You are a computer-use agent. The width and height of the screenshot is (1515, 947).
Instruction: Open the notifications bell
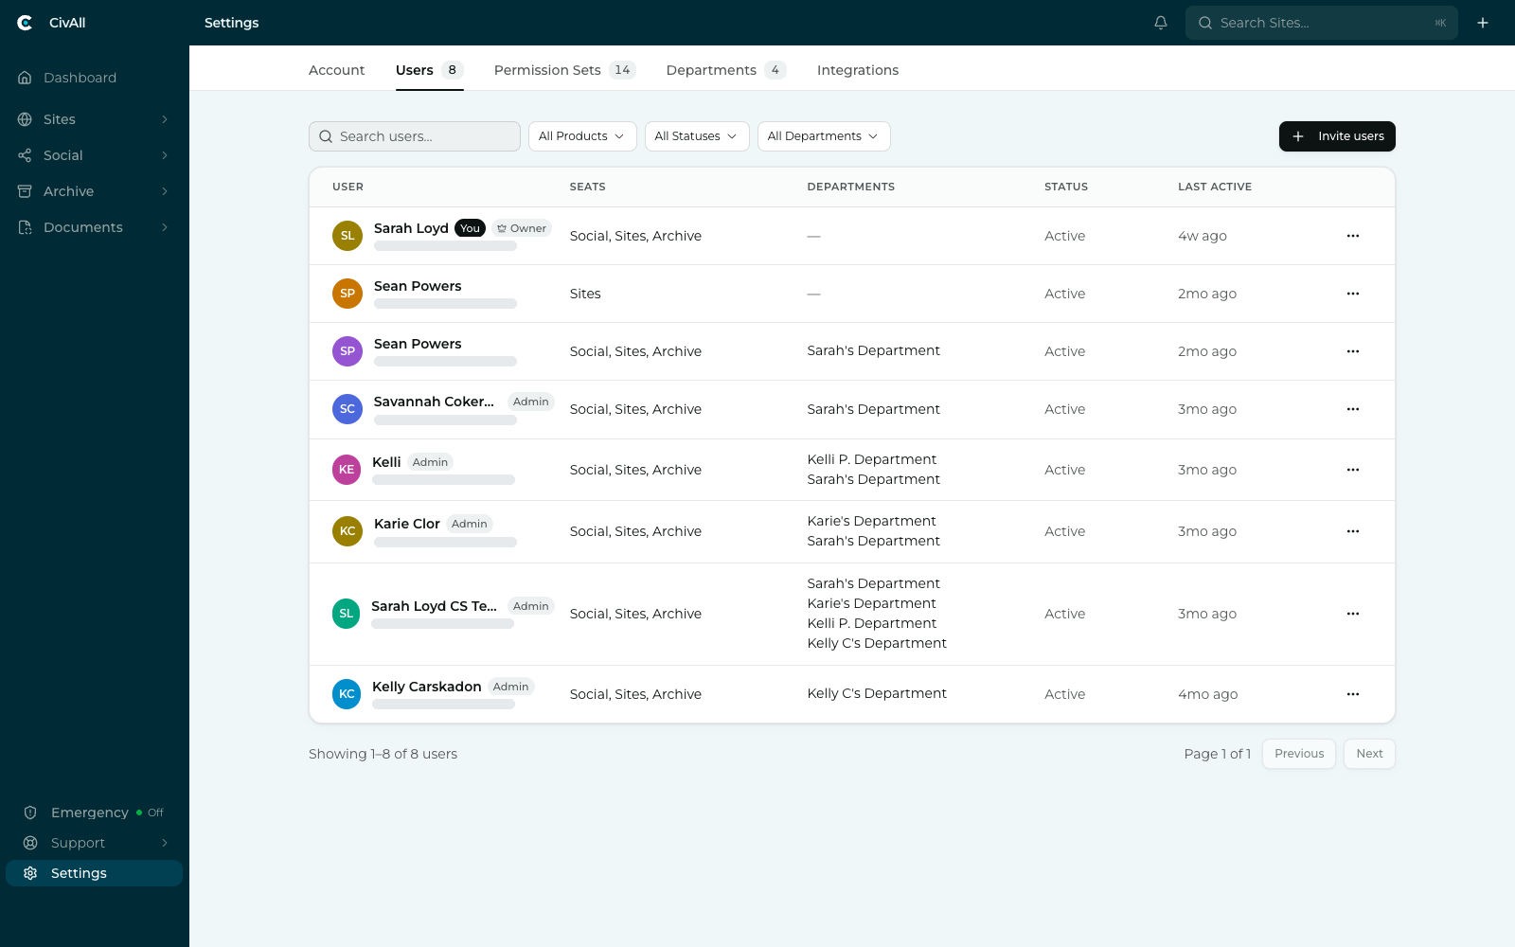1161,23
